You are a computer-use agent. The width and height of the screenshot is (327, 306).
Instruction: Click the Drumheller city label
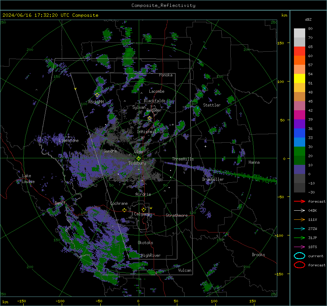tap(213, 179)
